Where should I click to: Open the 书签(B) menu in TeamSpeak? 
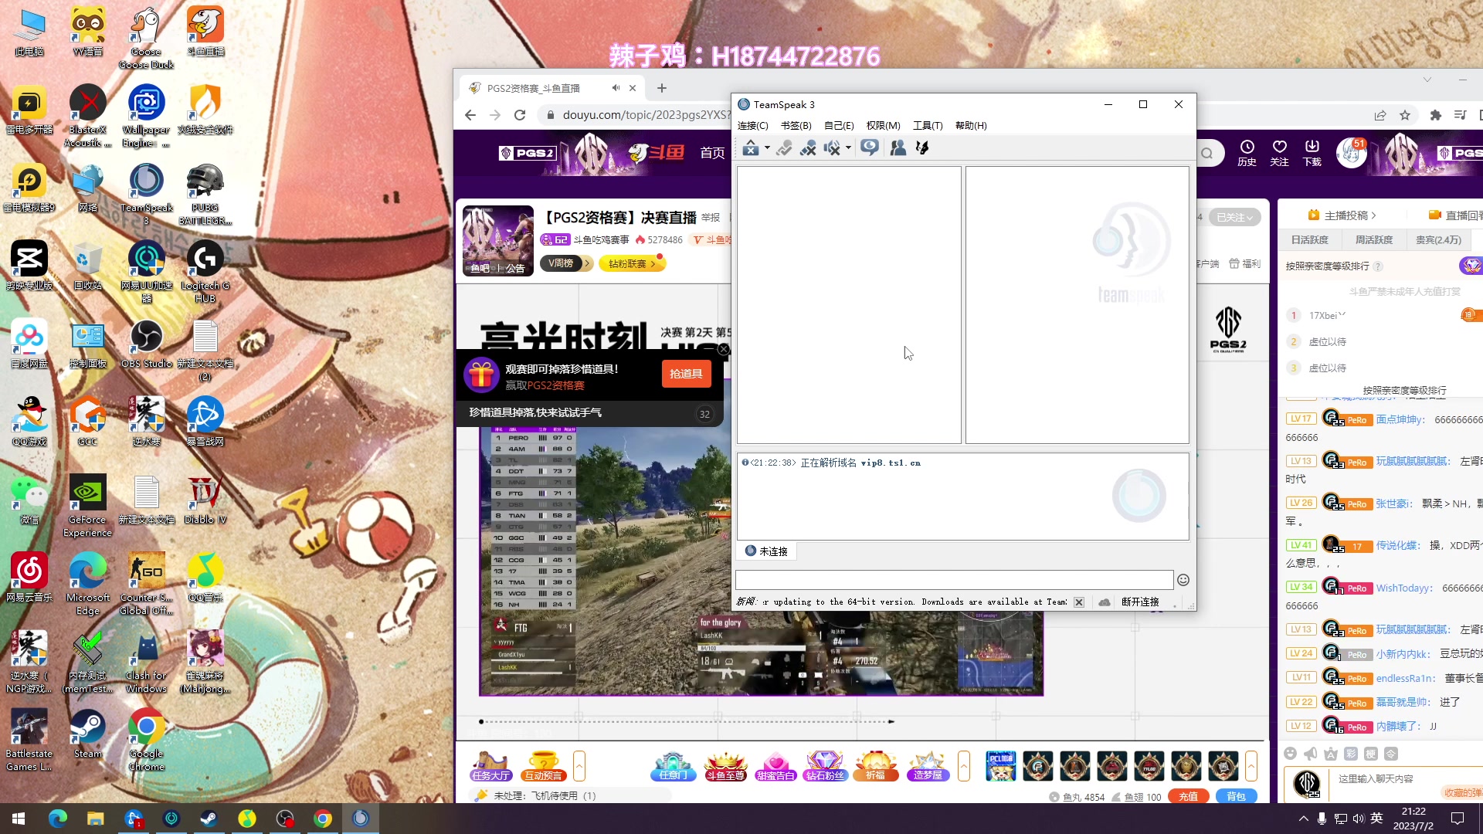point(796,125)
